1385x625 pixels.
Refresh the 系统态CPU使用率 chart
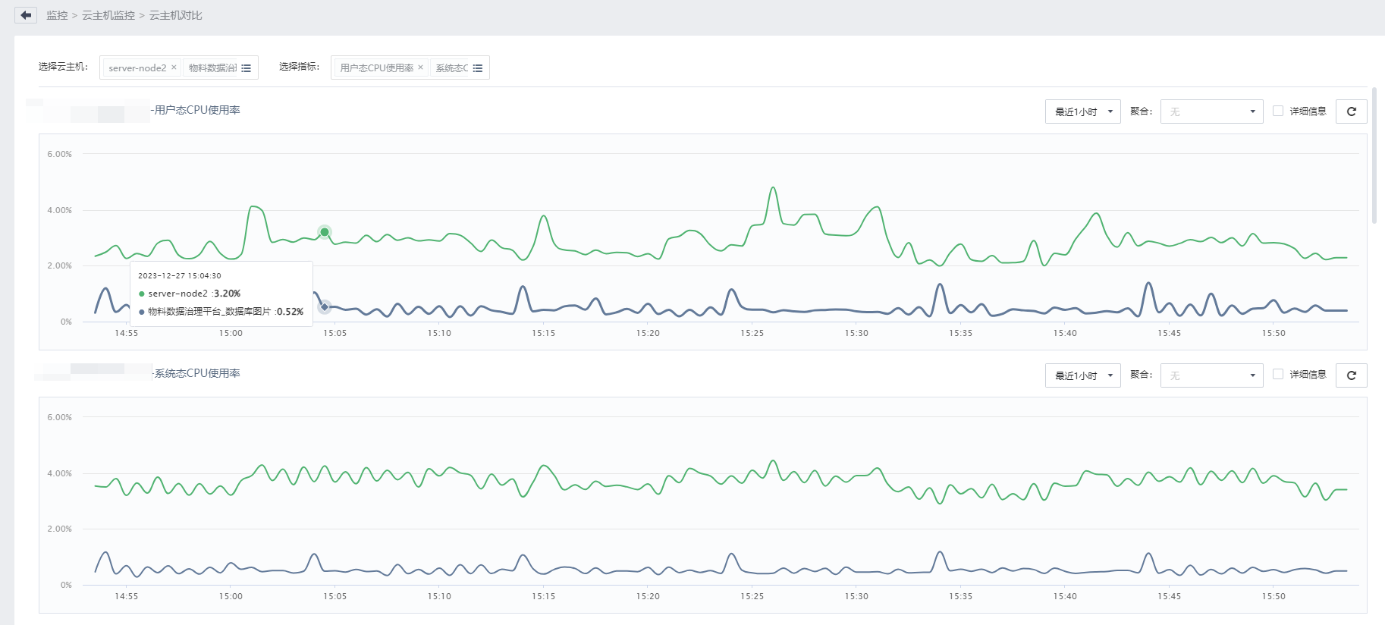tap(1351, 375)
